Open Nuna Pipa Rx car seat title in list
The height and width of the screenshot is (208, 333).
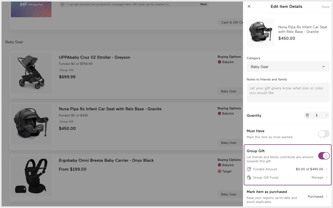click(110, 109)
